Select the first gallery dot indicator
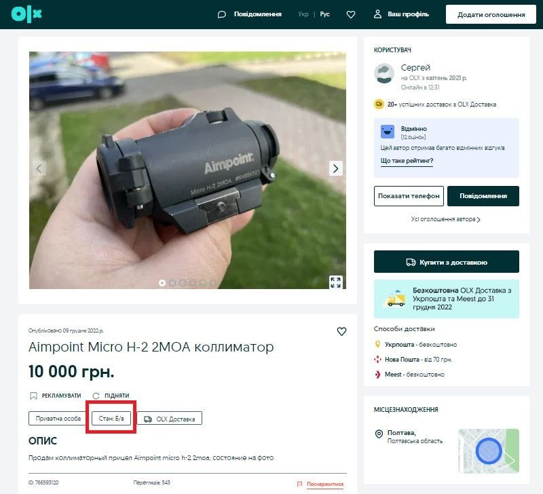This screenshot has height=494, width=543. (x=162, y=283)
